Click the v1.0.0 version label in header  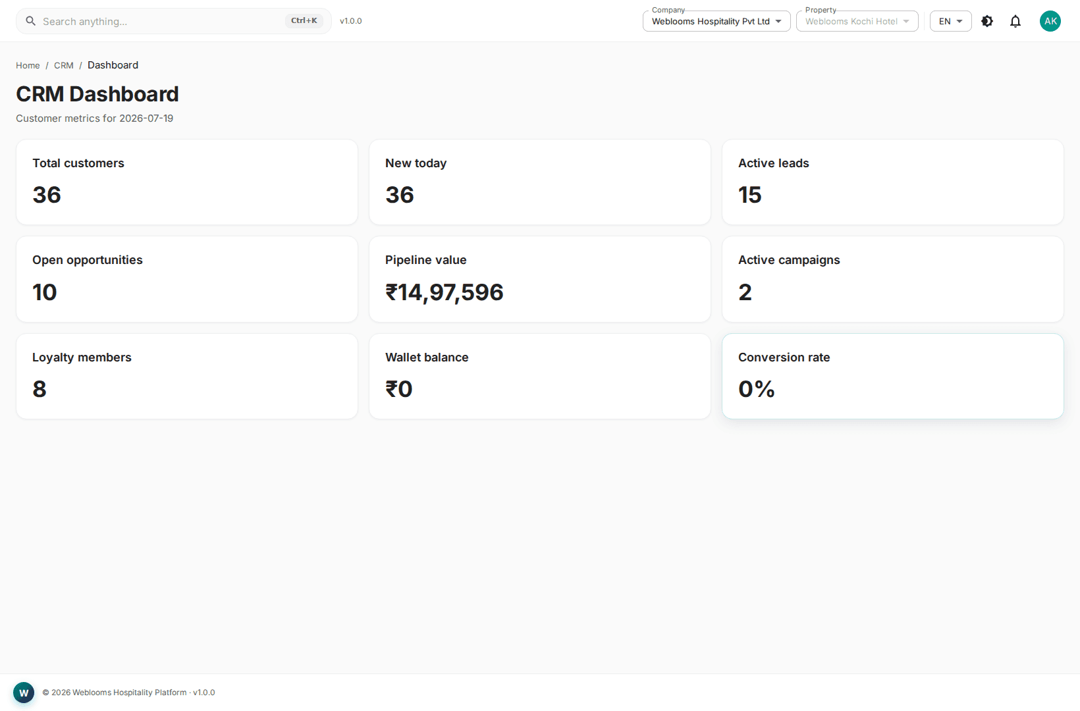point(351,21)
